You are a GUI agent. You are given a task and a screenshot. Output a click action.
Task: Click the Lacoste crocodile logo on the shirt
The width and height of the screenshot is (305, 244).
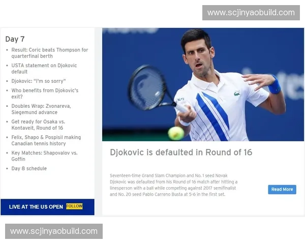tap(237, 94)
